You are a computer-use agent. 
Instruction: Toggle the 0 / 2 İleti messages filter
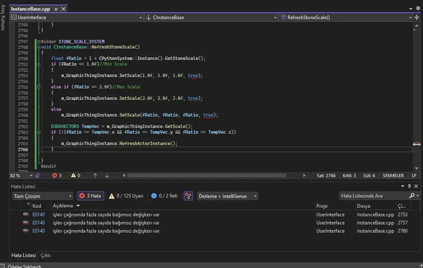click(x=164, y=196)
